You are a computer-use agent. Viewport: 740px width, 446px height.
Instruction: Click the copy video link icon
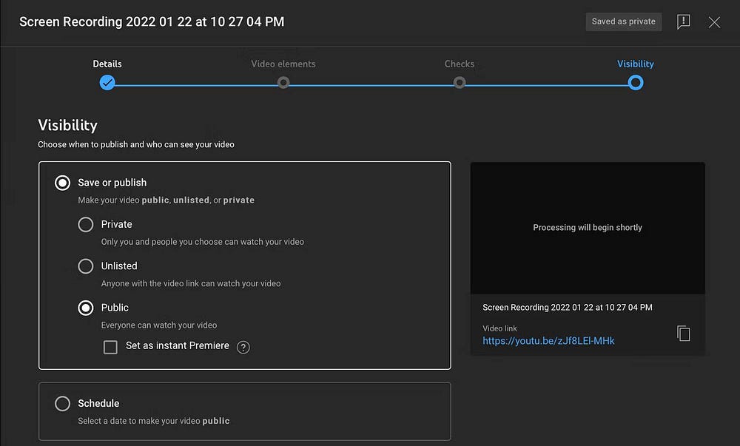(x=683, y=333)
